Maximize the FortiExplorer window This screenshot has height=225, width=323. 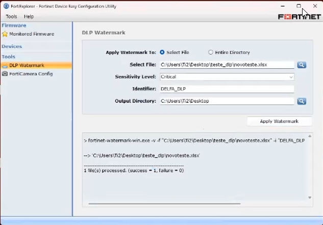click(x=299, y=6)
